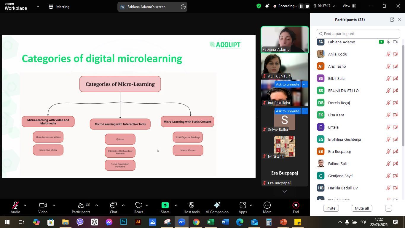Open the Meeting tab
Viewport: 405px width, 228px height.
pos(59,7)
